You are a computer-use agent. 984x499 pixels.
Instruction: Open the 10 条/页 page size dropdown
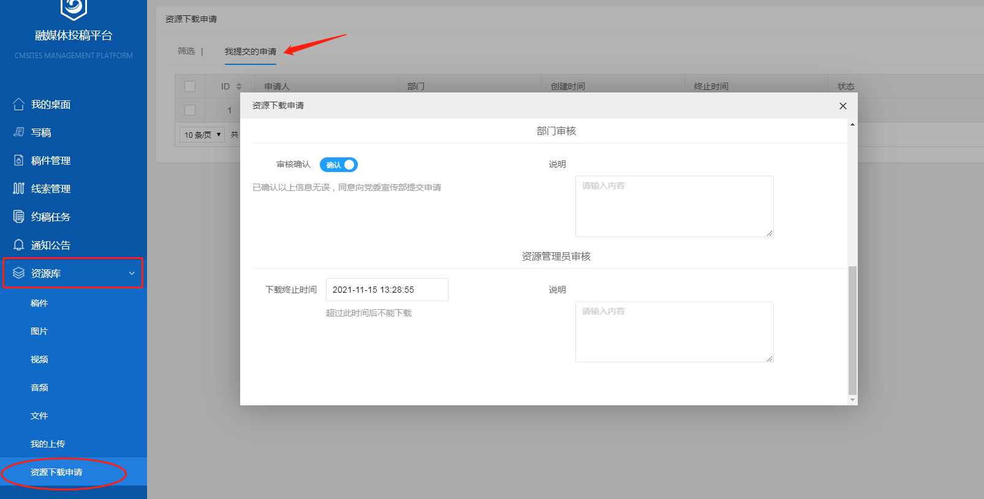pos(202,135)
